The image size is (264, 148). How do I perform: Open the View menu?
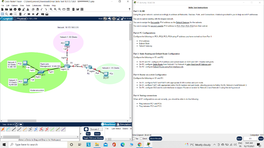click(x=22, y=6)
